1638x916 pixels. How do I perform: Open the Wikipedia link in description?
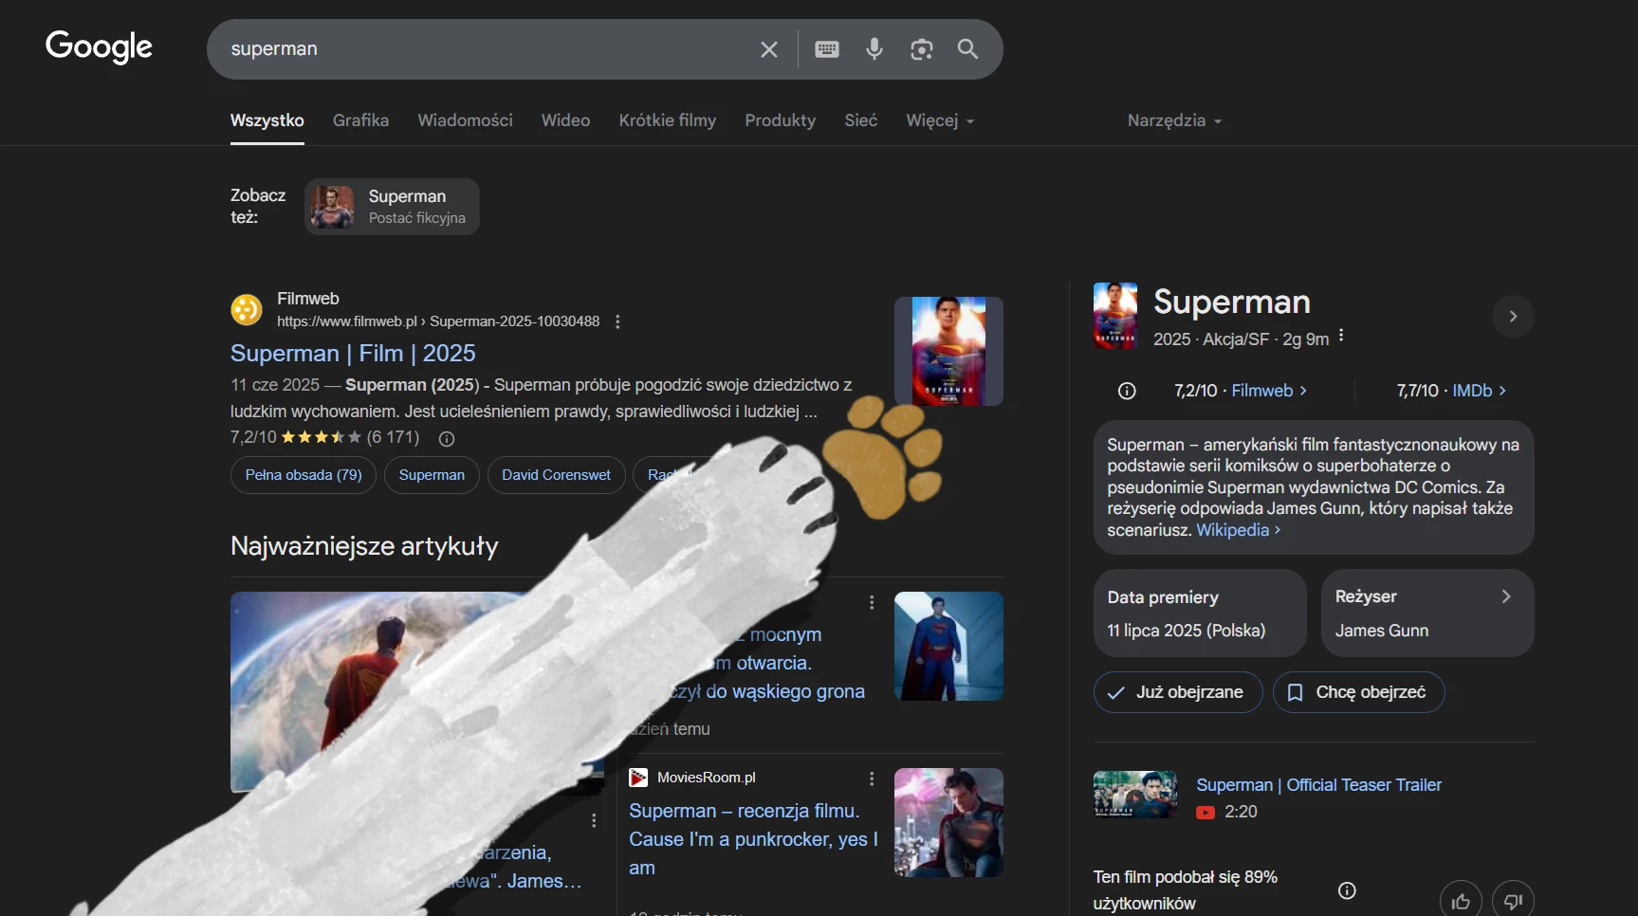(1238, 530)
